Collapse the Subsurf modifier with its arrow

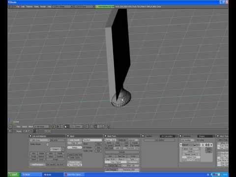pyautogui.click(x=181, y=145)
